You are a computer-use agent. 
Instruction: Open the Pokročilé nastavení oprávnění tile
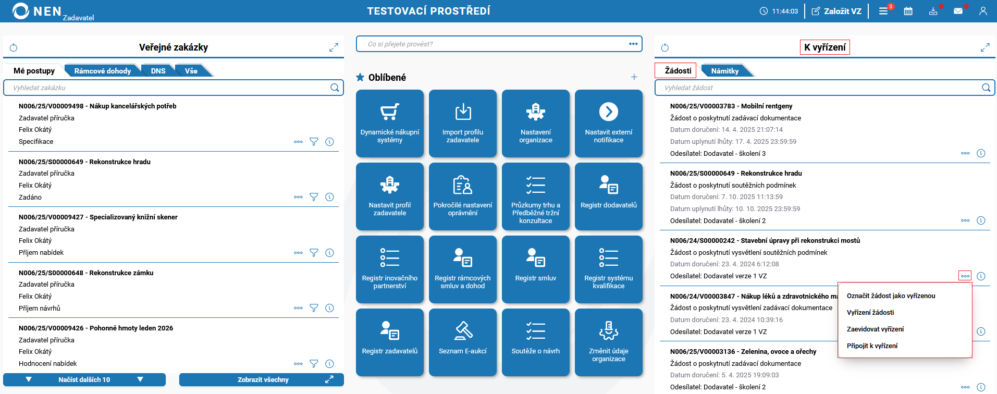[463, 196]
